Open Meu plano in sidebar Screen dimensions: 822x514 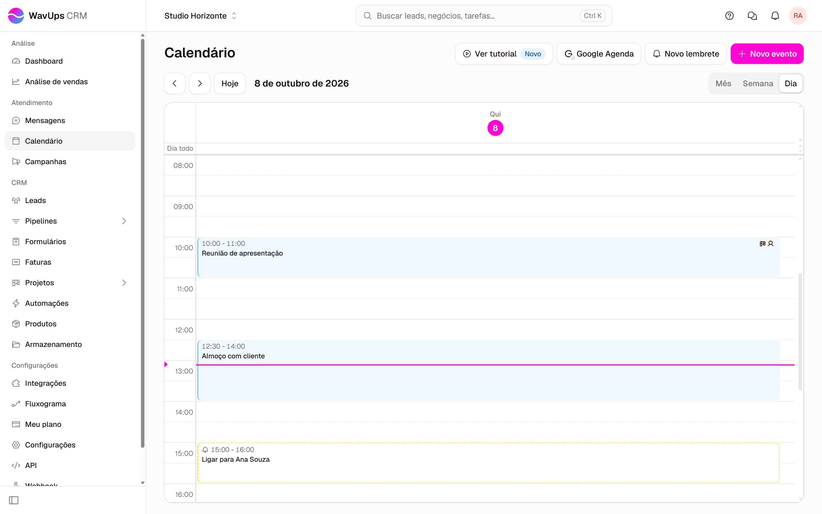pos(70,424)
